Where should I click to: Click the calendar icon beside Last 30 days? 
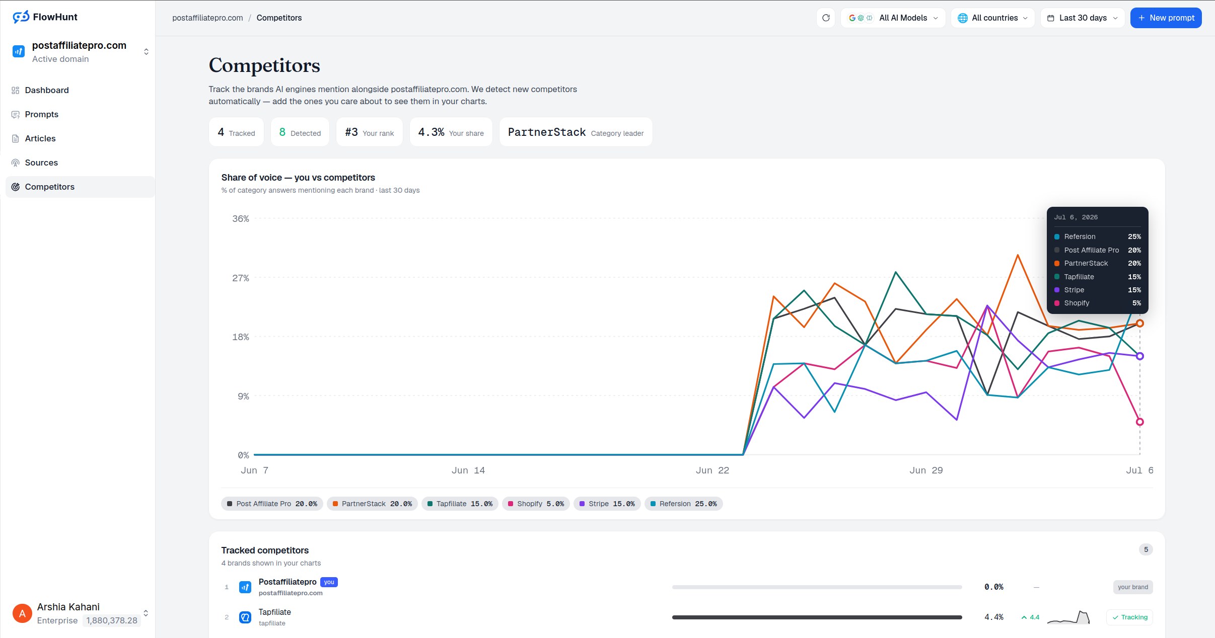tap(1051, 18)
